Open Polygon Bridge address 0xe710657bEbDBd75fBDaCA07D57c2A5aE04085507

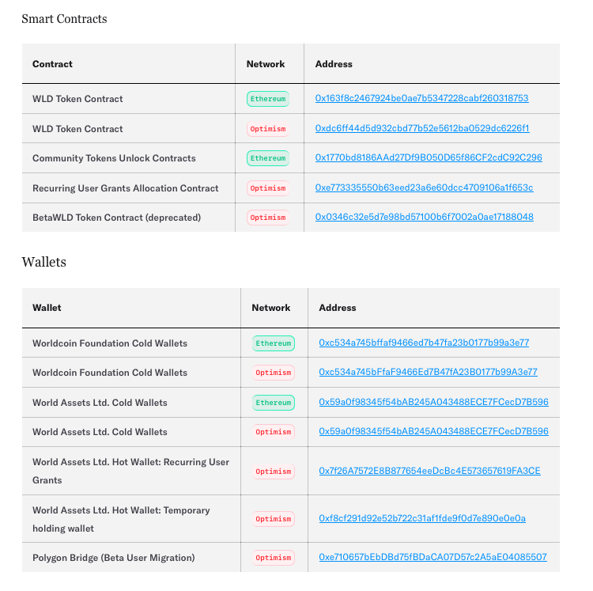click(x=432, y=557)
